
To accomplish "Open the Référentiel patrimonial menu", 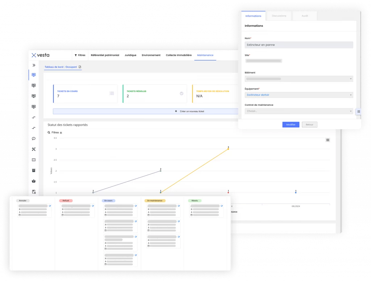I will pyautogui.click(x=105, y=55).
